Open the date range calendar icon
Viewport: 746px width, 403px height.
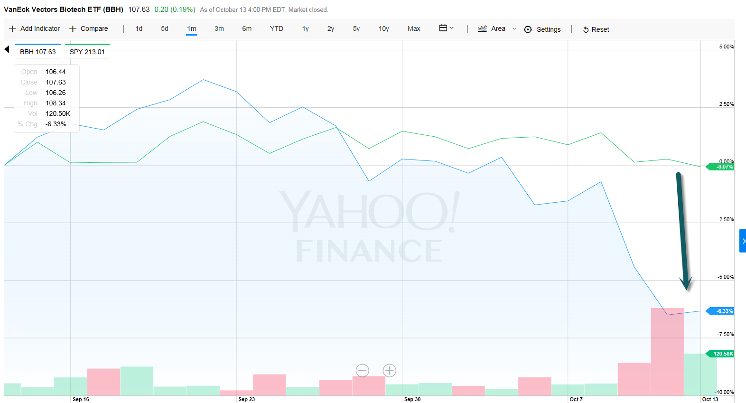click(x=443, y=28)
